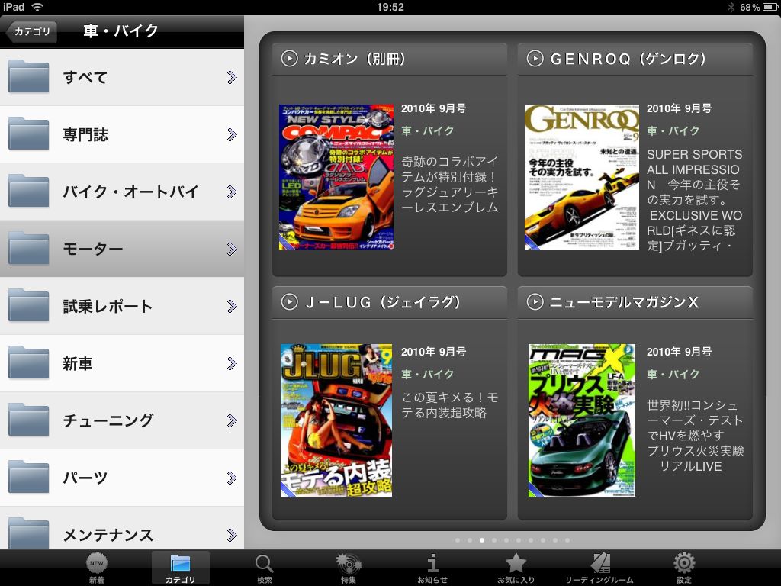Expand the 専門誌 row chevron
Screen dimensions: 781x586
coord(232,134)
